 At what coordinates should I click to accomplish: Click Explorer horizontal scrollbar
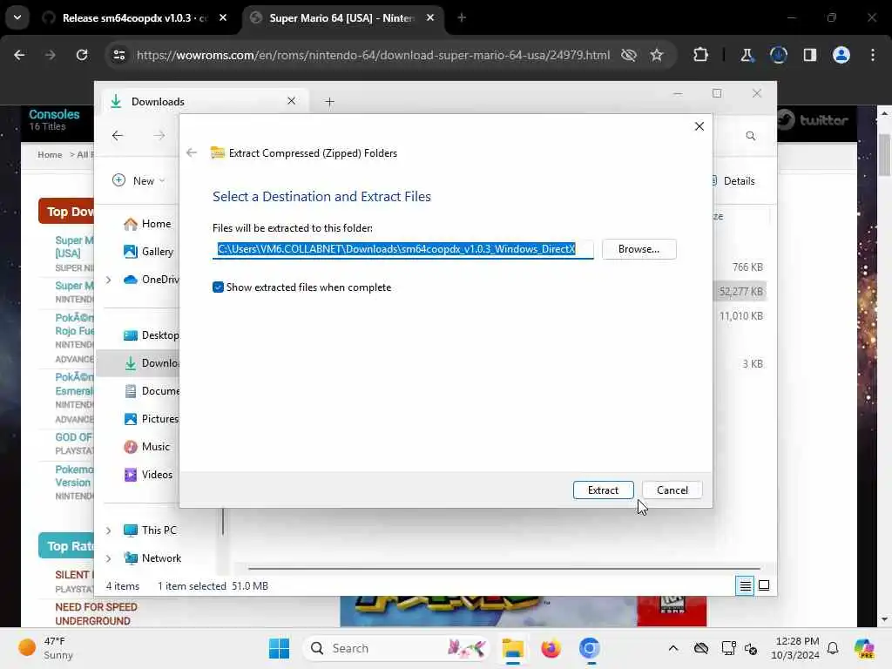[503, 568]
